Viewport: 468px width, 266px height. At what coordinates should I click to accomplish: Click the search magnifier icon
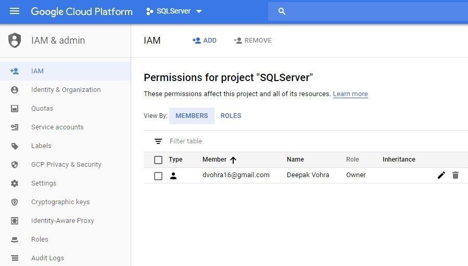282,11
